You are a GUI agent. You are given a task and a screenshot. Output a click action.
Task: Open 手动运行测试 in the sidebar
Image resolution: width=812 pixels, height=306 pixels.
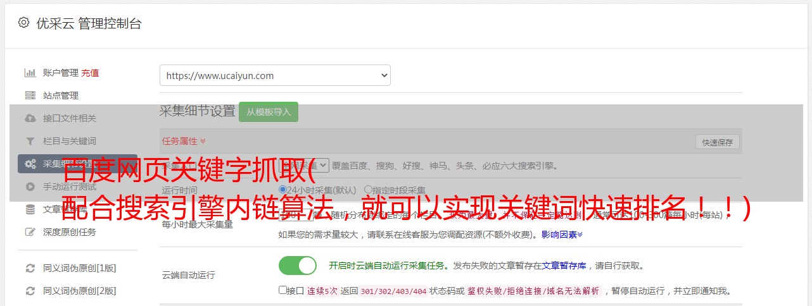(x=70, y=187)
